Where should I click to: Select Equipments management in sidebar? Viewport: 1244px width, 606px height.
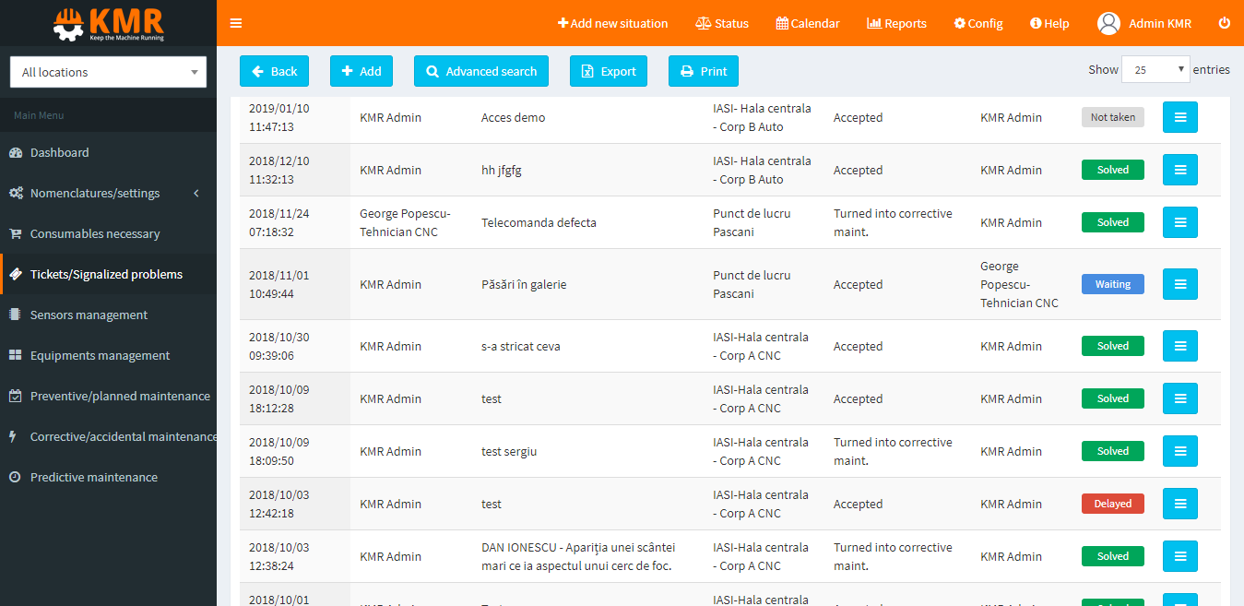coord(108,355)
